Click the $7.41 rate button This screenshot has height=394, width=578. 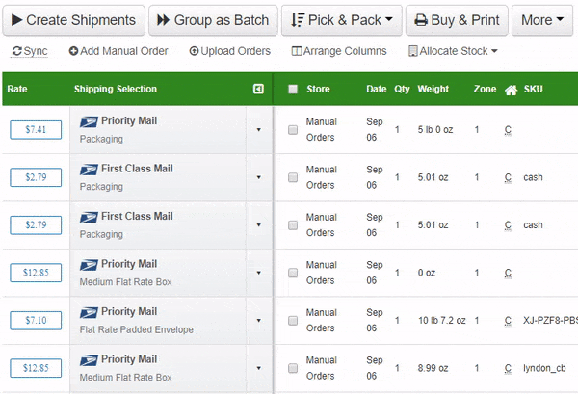36,129
